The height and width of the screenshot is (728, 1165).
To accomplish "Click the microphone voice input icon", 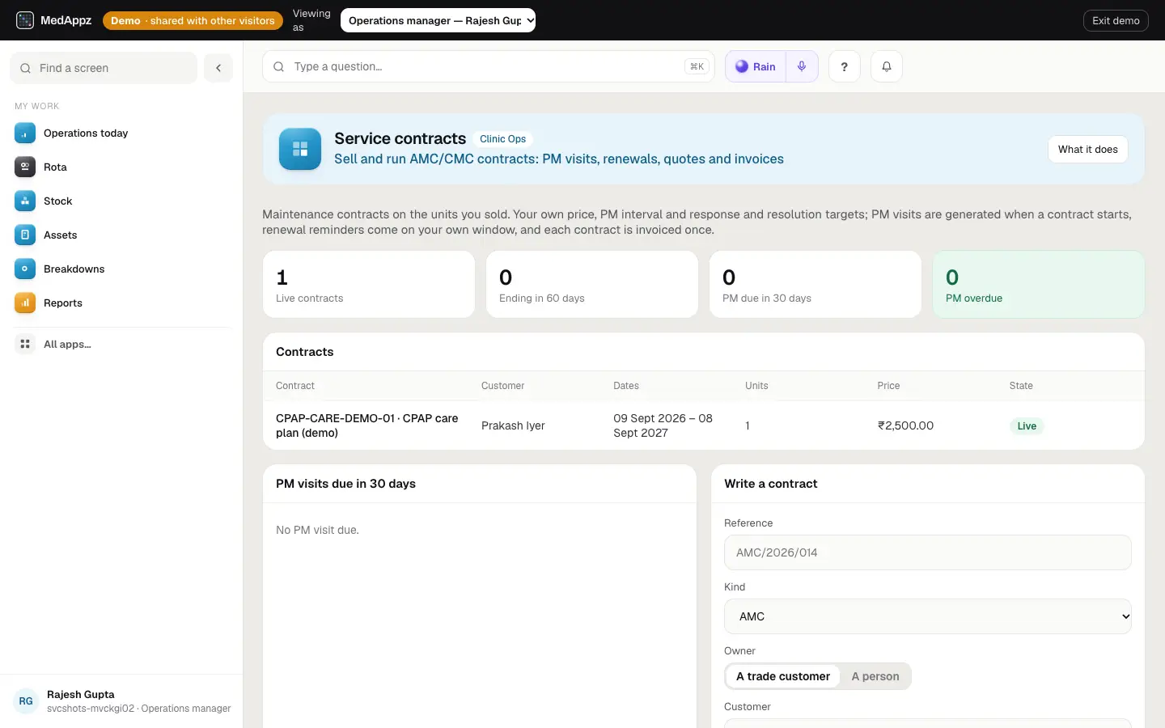I will (x=802, y=66).
